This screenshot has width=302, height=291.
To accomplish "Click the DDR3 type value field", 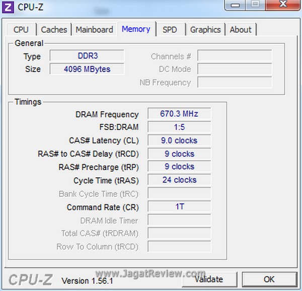I will click(x=87, y=56).
